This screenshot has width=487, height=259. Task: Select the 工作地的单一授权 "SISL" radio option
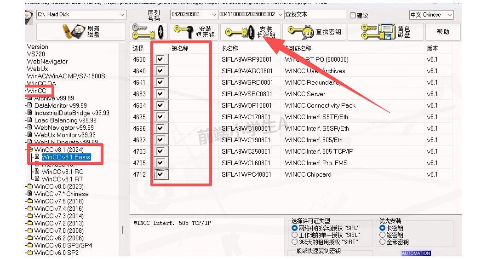pyautogui.click(x=295, y=235)
